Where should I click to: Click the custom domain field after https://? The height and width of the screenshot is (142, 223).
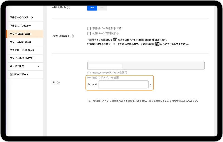click(123, 84)
